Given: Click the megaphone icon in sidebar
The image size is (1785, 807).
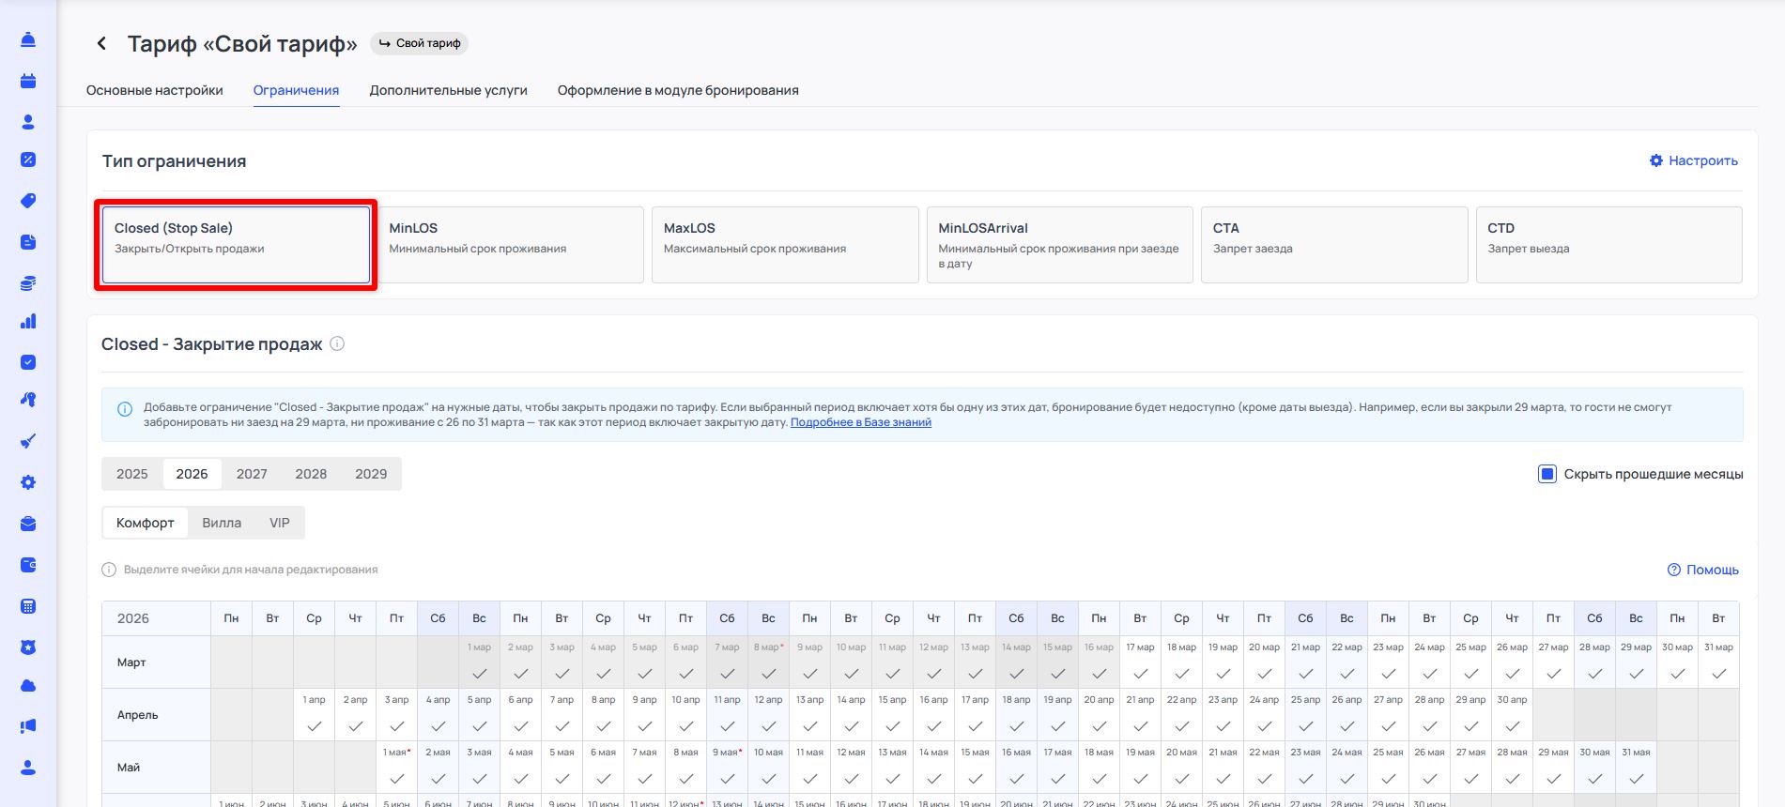Looking at the screenshot, I should pos(28,725).
